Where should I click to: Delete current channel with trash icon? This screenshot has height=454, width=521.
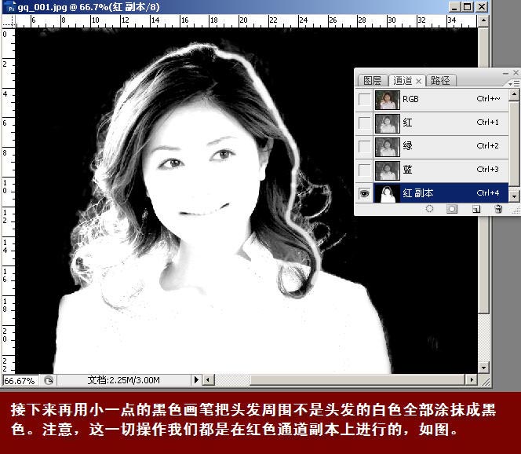pos(498,209)
